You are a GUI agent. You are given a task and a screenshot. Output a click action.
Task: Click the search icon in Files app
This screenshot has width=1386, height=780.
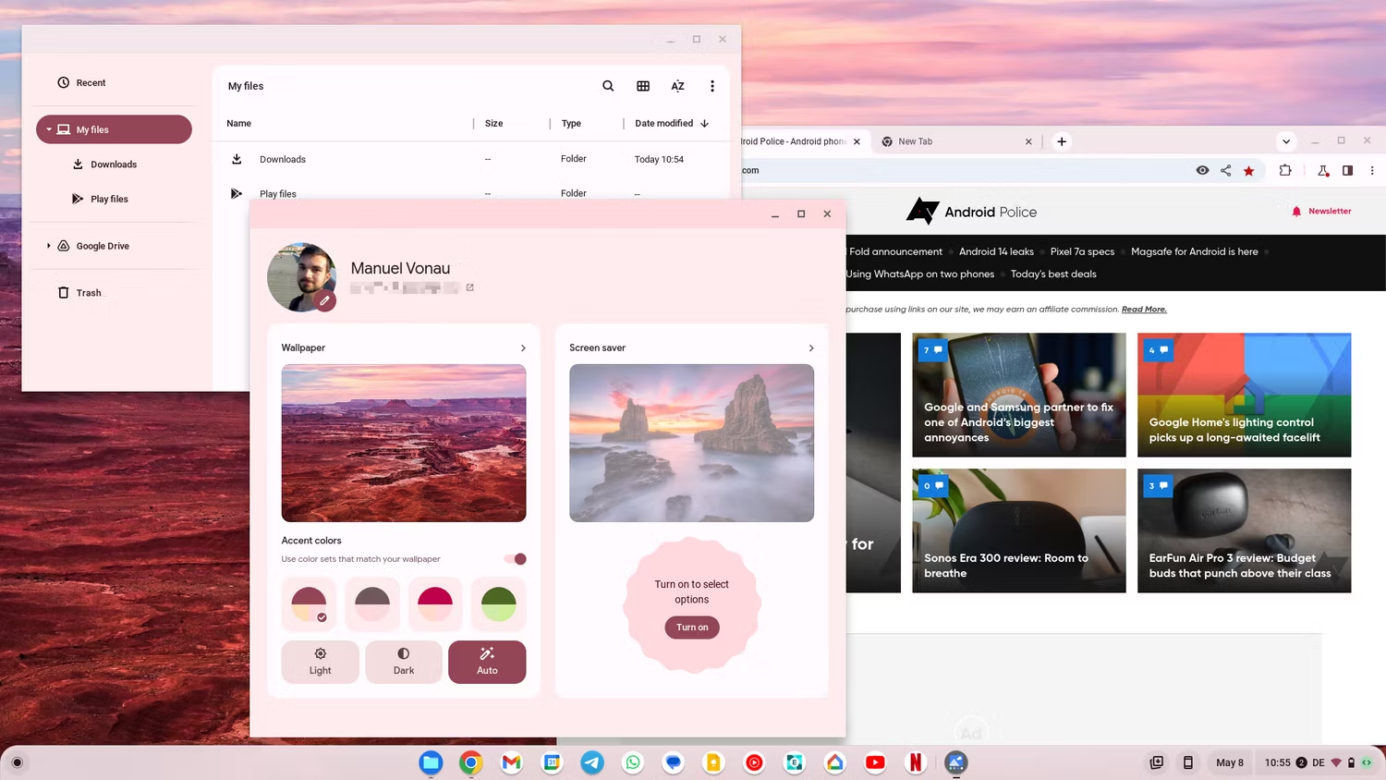point(608,86)
